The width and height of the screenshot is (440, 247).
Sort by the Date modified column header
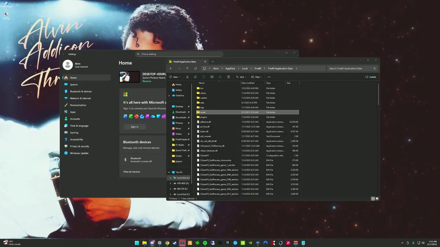click(x=253, y=83)
